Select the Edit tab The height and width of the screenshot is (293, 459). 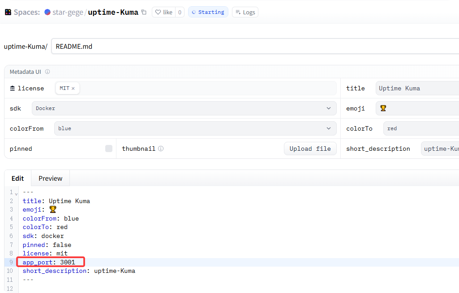pyautogui.click(x=17, y=178)
